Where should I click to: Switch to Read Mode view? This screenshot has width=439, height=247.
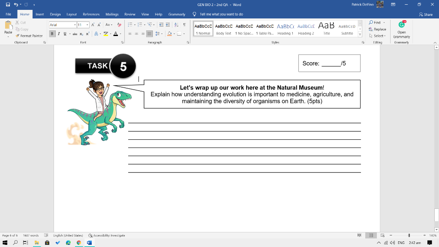click(360, 235)
